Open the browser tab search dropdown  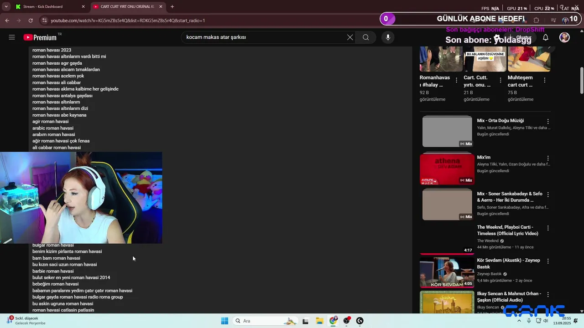(6, 7)
